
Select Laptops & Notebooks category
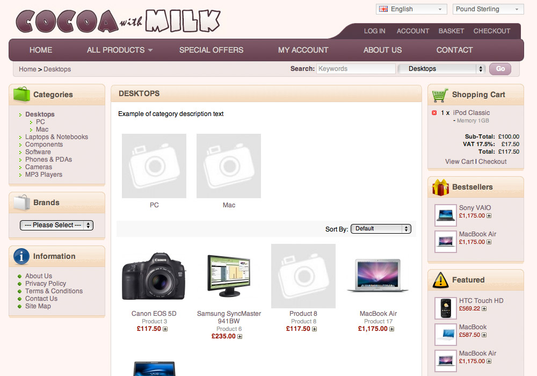(x=56, y=137)
